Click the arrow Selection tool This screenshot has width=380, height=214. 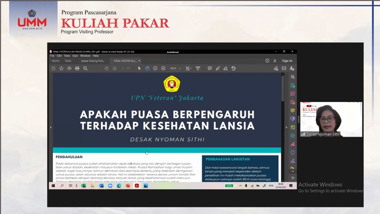pyautogui.click(x=139, y=69)
